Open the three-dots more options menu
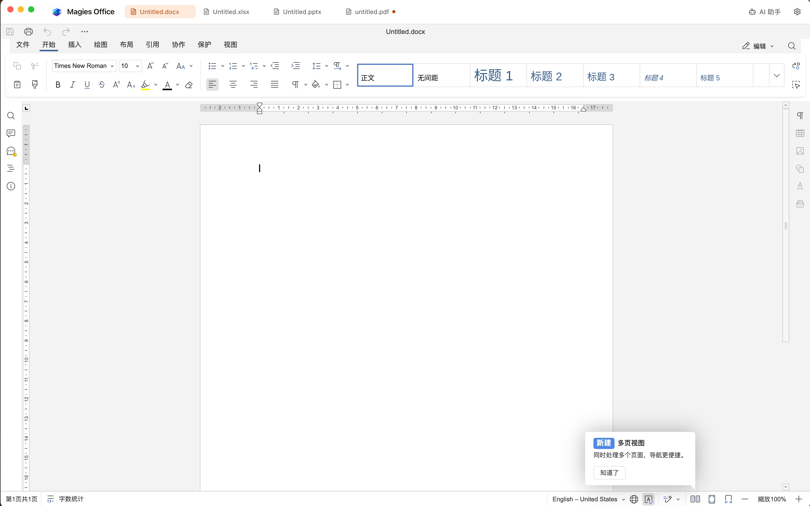This screenshot has width=810, height=506. (84, 32)
